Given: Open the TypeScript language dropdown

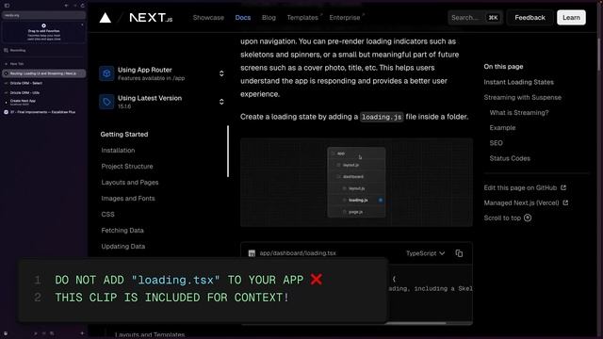Looking at the screenshot, I should [x=425, y=253].
